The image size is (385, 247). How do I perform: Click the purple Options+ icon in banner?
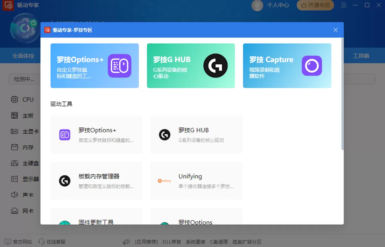[x=120, y=66]
